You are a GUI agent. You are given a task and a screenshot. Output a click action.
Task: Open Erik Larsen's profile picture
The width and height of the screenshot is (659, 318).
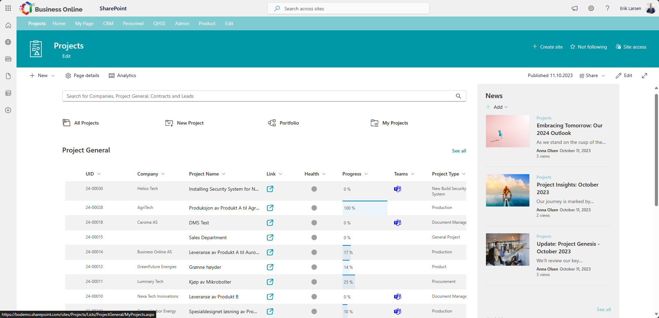coord(650,8)
